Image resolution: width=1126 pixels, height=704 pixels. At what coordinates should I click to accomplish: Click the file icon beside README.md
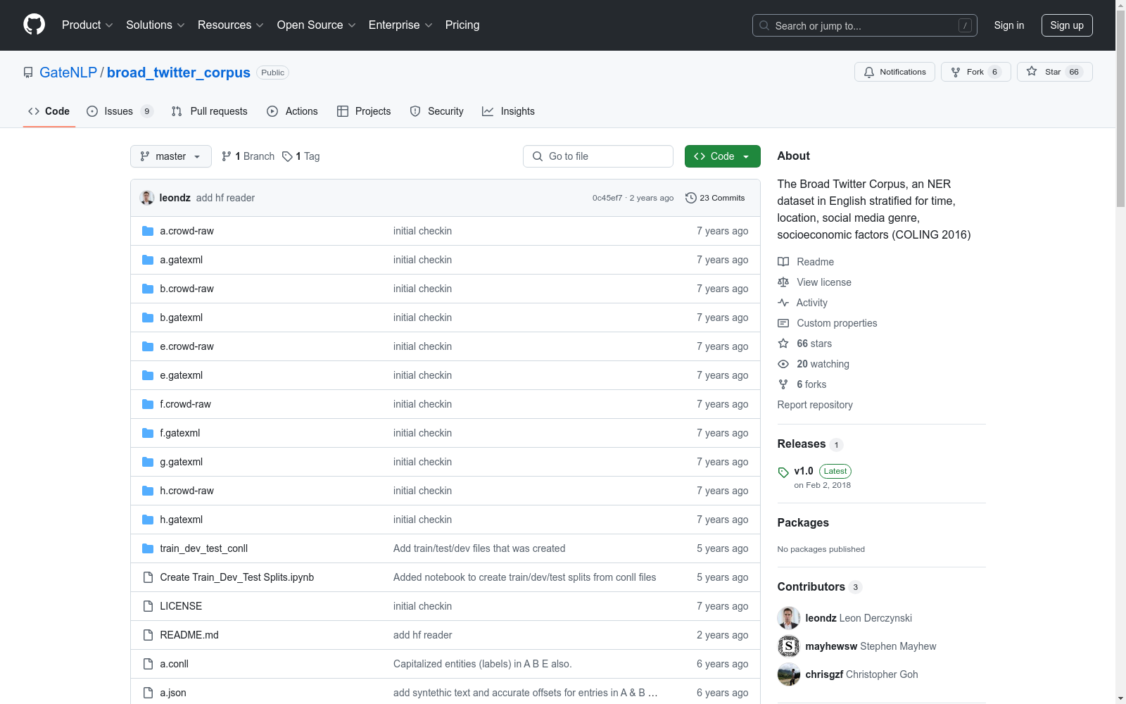[148, 635]
